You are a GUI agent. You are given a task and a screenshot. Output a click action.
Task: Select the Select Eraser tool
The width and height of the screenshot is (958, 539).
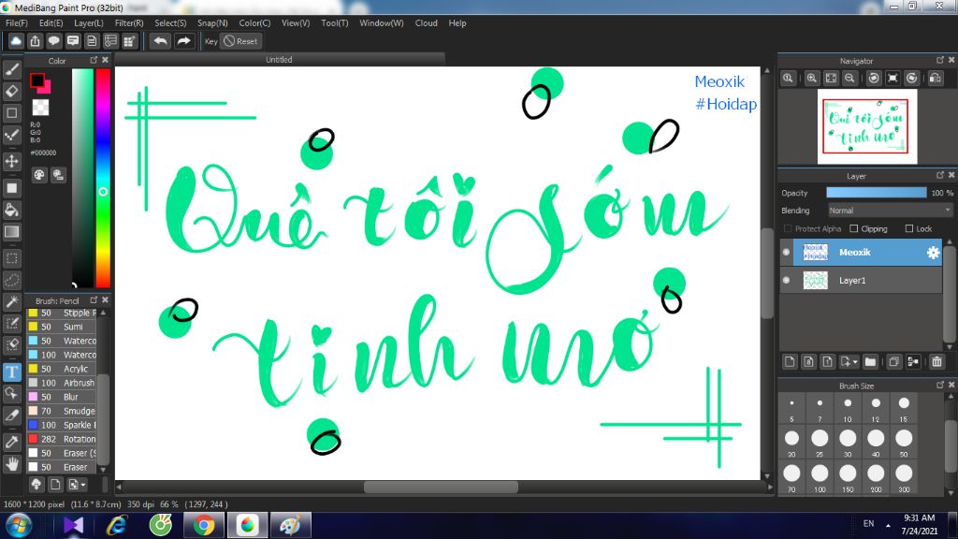(x=11, y=344)
